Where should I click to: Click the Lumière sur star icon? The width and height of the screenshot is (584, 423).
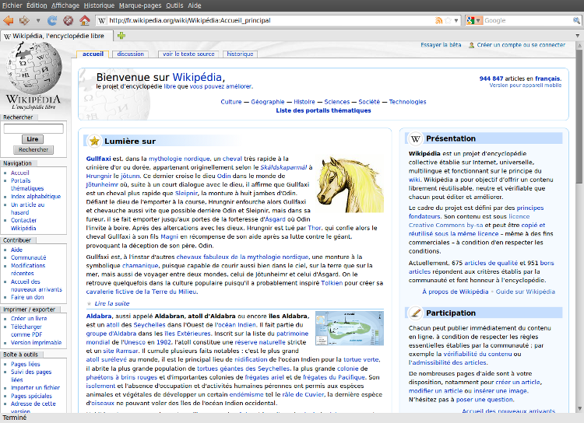[x=94, y=141]
